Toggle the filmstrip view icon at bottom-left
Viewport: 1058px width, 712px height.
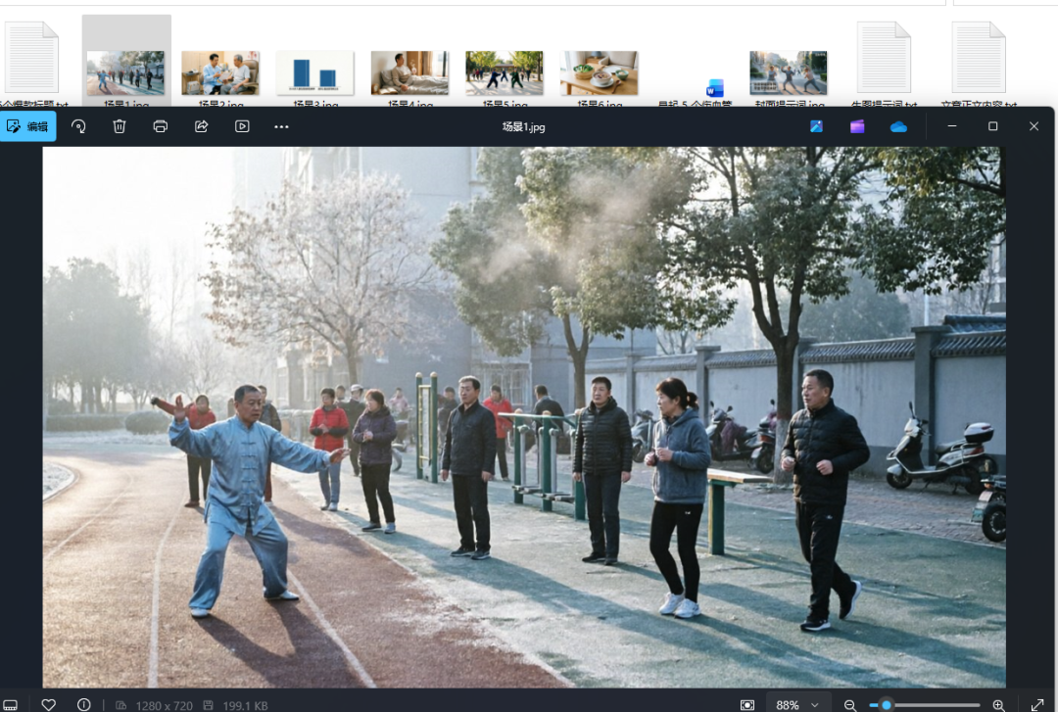[x=10, y=705]
